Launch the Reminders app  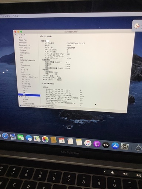(70, 141)
